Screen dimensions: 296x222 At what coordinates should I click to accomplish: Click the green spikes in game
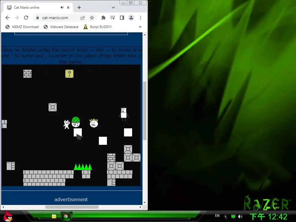click(83, 167)
